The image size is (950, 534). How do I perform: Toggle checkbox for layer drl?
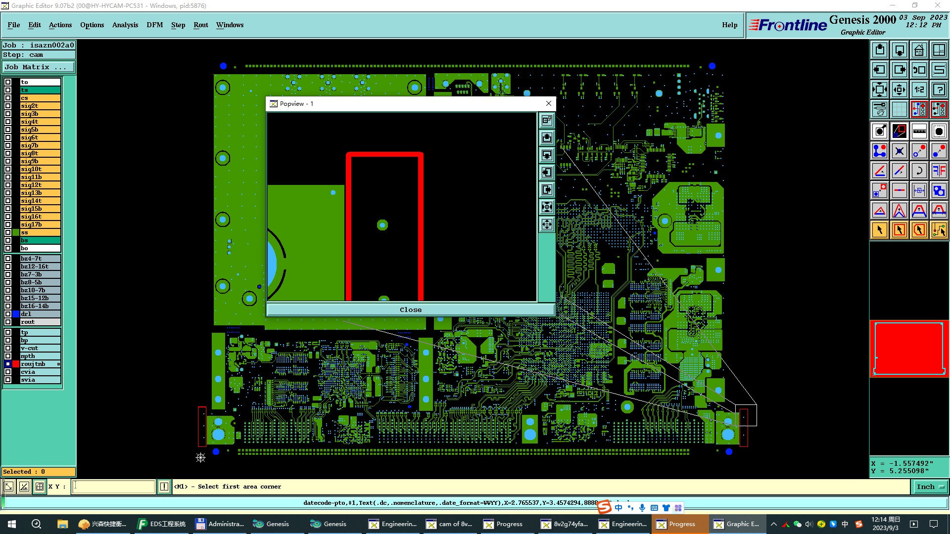coord(8,314)
